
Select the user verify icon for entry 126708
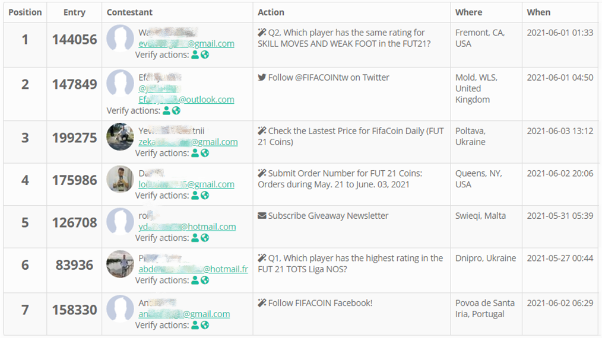195,238
